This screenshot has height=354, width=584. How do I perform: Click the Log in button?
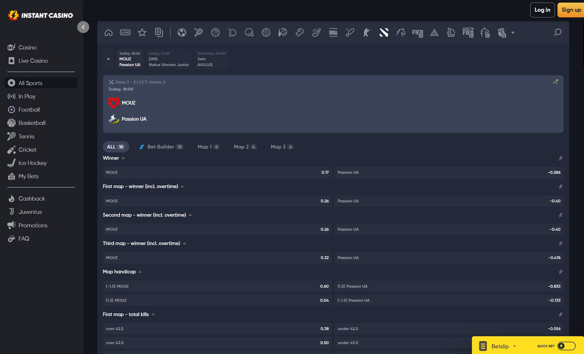[x=542, y=10]
